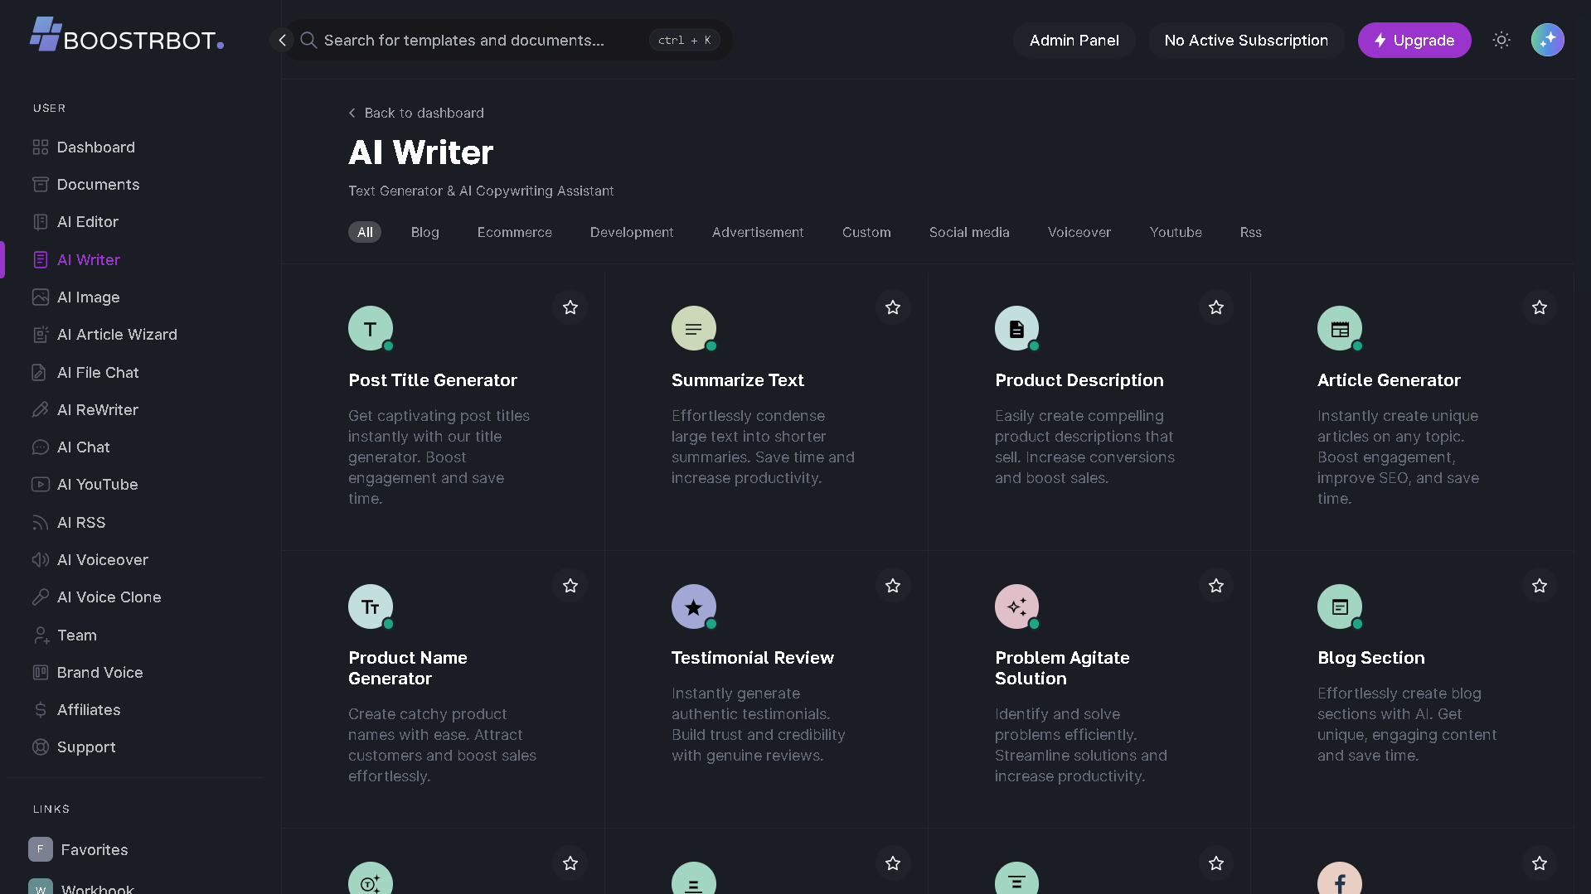1591x894 pixels.
Task: Show Custom templates
Action: click(866, 233)
